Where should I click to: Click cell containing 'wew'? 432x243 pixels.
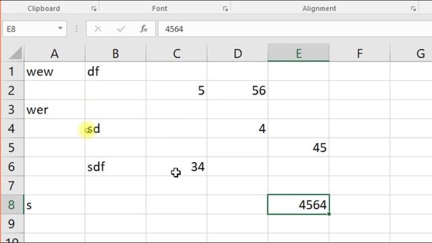tap(55, 72)
